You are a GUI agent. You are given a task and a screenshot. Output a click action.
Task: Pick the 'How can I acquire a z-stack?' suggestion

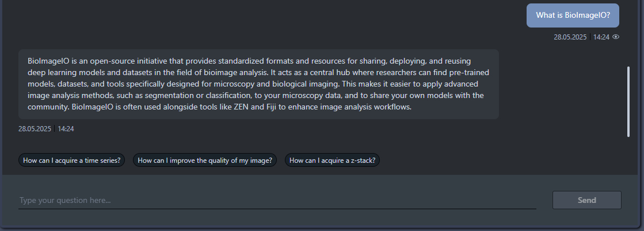(x=333, y=160)
